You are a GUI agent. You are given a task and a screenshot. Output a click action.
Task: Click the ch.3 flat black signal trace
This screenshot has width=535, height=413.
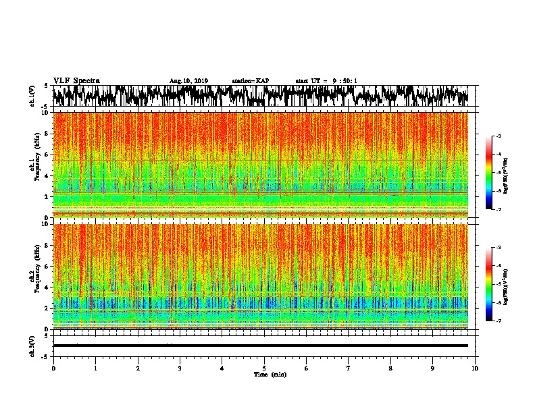coord(260,346)
